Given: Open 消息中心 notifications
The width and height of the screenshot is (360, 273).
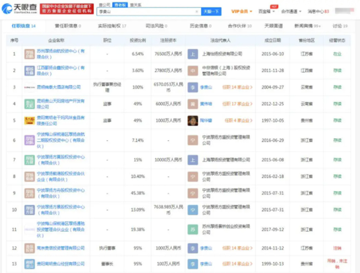Looking at the screenshot, I should pyautogui.click(x=318, y=11).
